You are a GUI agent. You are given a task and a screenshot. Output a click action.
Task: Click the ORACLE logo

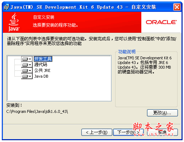(x=161, y=22)
